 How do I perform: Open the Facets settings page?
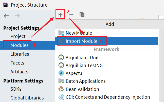17,63
